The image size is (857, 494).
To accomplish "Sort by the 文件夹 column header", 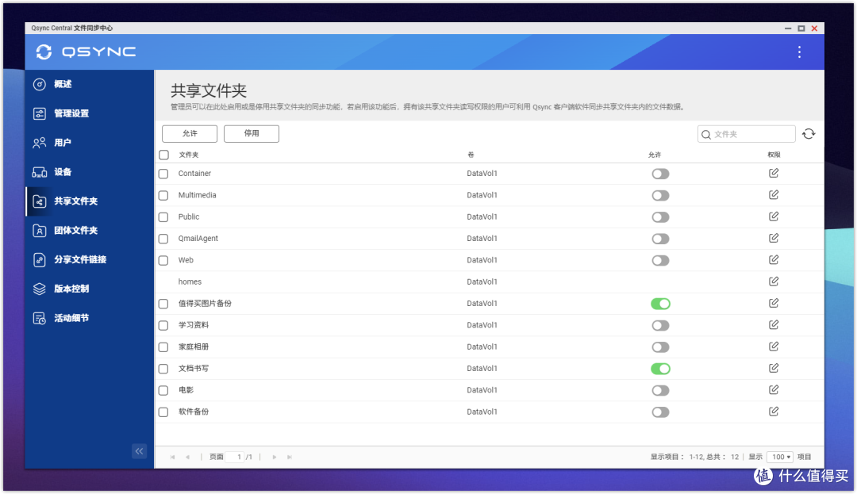I will tap(189, 155).
